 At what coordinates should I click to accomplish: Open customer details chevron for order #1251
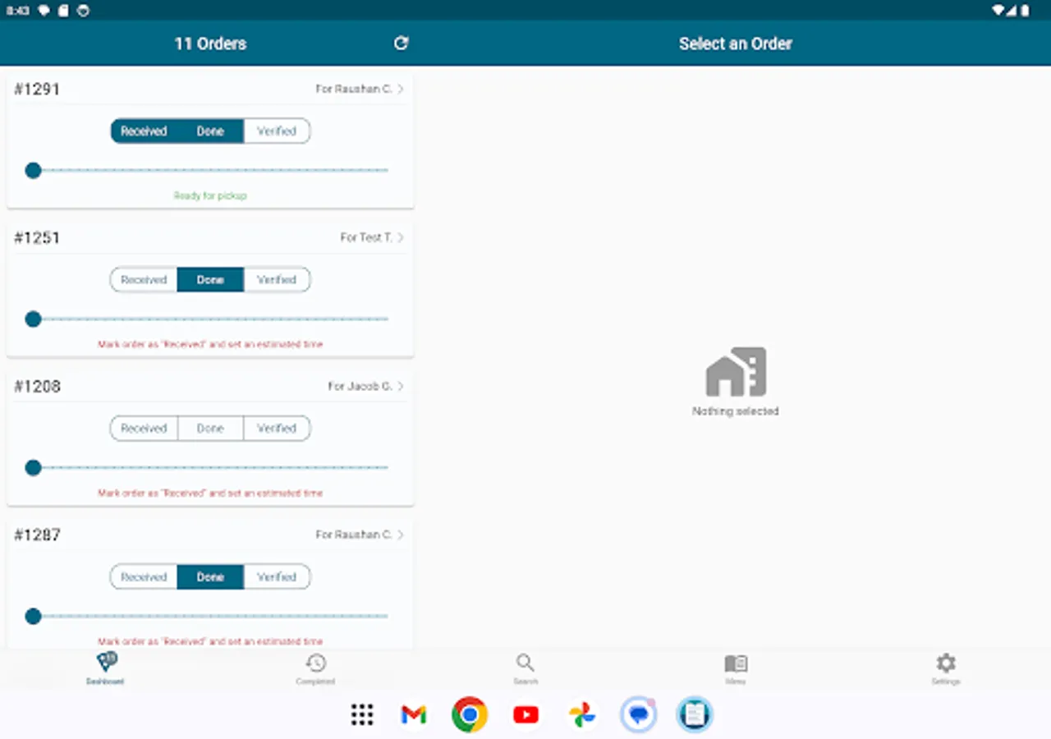point(400,237)
